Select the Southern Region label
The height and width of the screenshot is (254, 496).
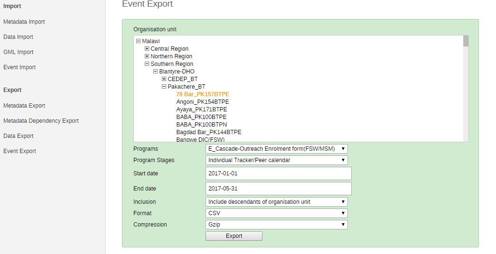[172, 64]
